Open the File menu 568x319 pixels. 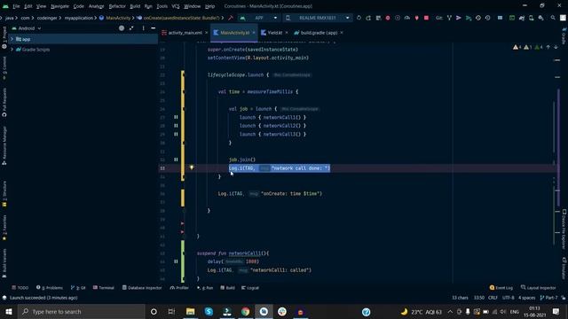16,6
